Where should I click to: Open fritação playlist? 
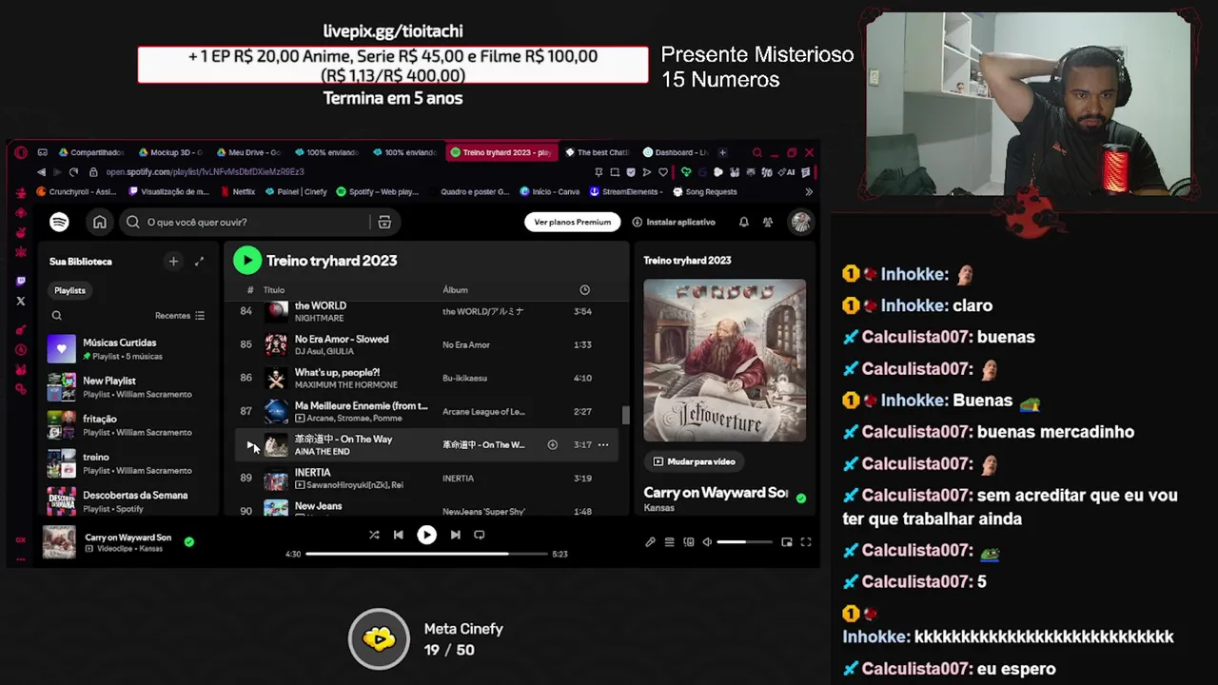[128, 424]
